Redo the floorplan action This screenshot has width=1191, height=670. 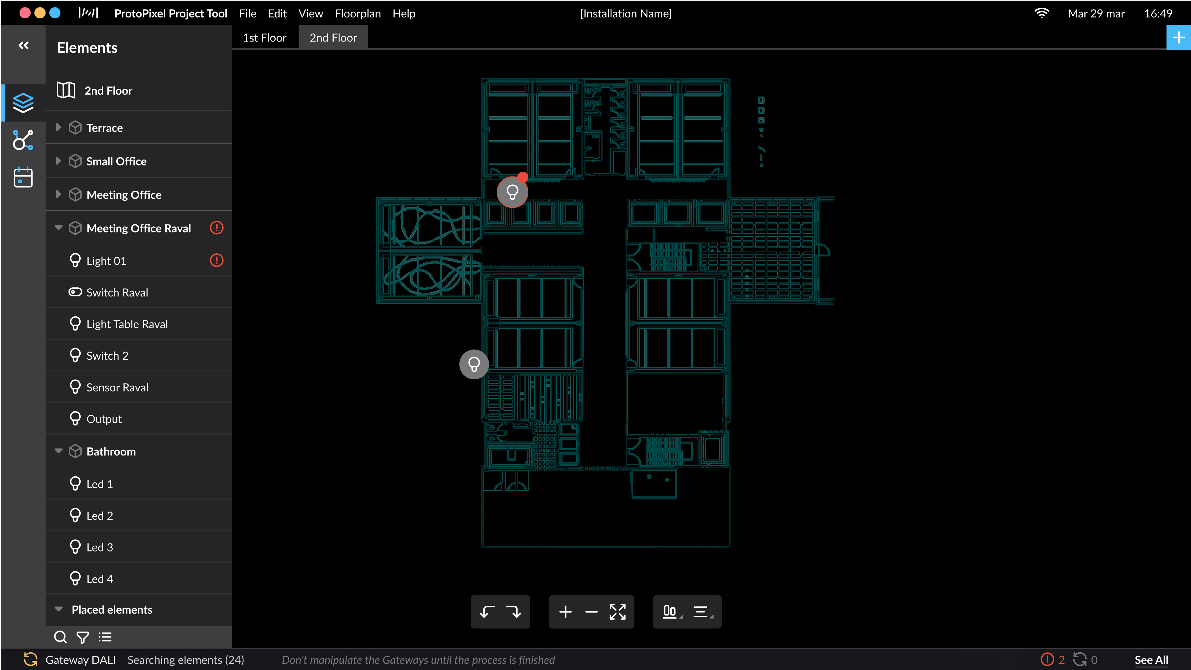click(x=514, y=612)
